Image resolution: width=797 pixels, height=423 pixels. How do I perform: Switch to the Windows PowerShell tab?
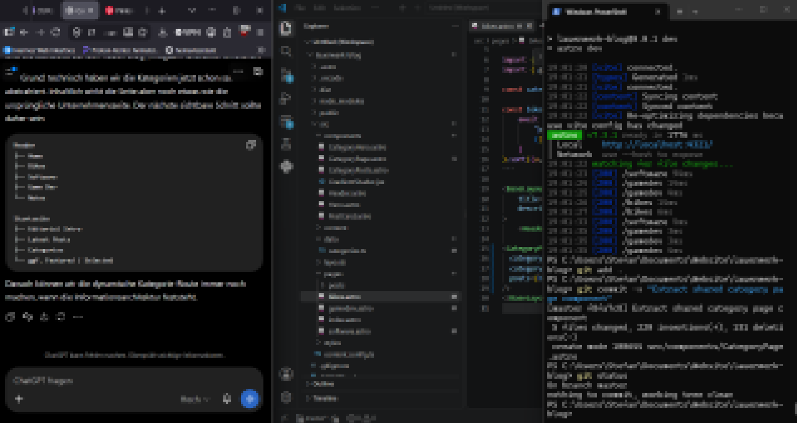click(x=596, y=12)
